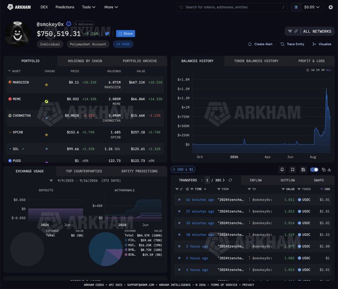Click the MARSCOIN token icon

click(x=10, y=82)
